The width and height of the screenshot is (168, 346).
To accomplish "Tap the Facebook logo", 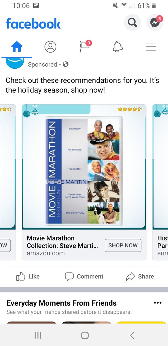I will 33,24.
